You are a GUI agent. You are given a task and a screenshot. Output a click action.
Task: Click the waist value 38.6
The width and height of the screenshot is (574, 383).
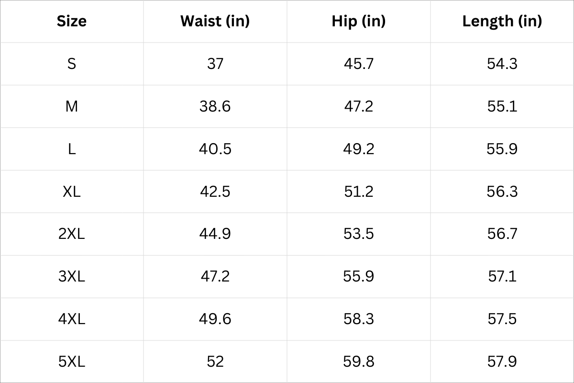215,106
